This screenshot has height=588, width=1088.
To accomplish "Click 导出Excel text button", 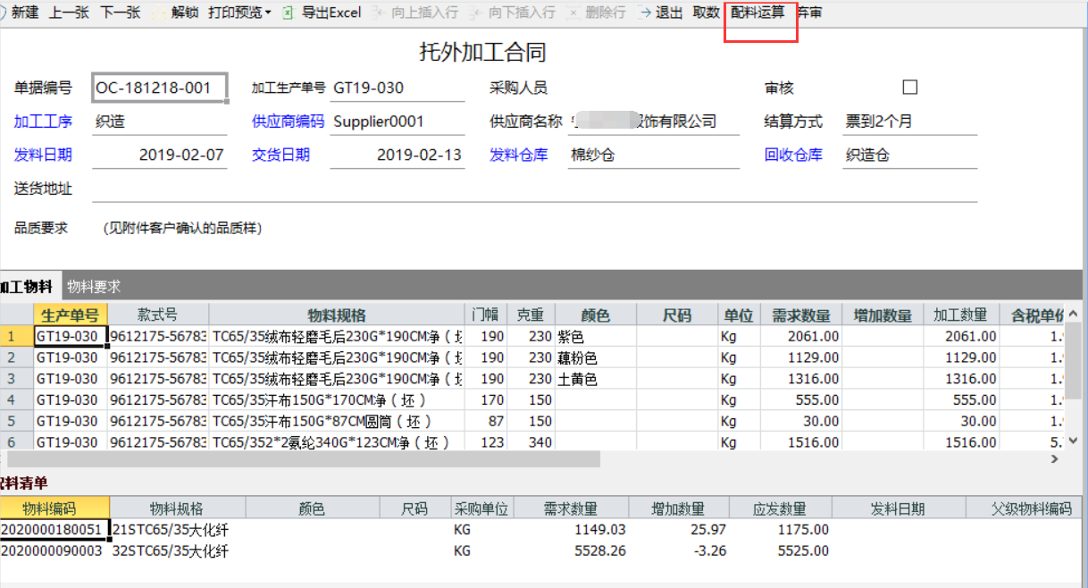I will click(x=331, y=13).
